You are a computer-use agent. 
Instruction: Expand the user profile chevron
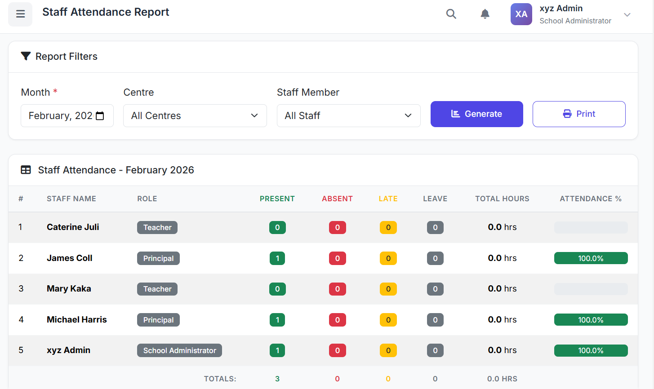pos(627,14)
